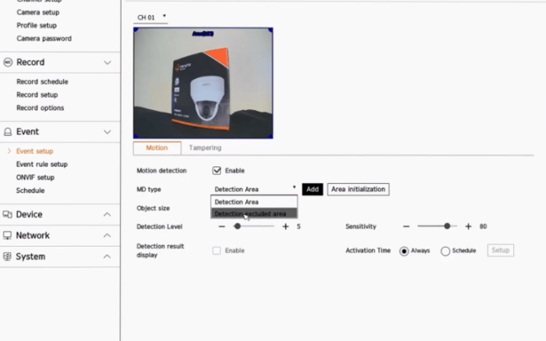Viewport: 546px width, 341px height.
Task: Collapse the Event section chevron
Action: 108,132
